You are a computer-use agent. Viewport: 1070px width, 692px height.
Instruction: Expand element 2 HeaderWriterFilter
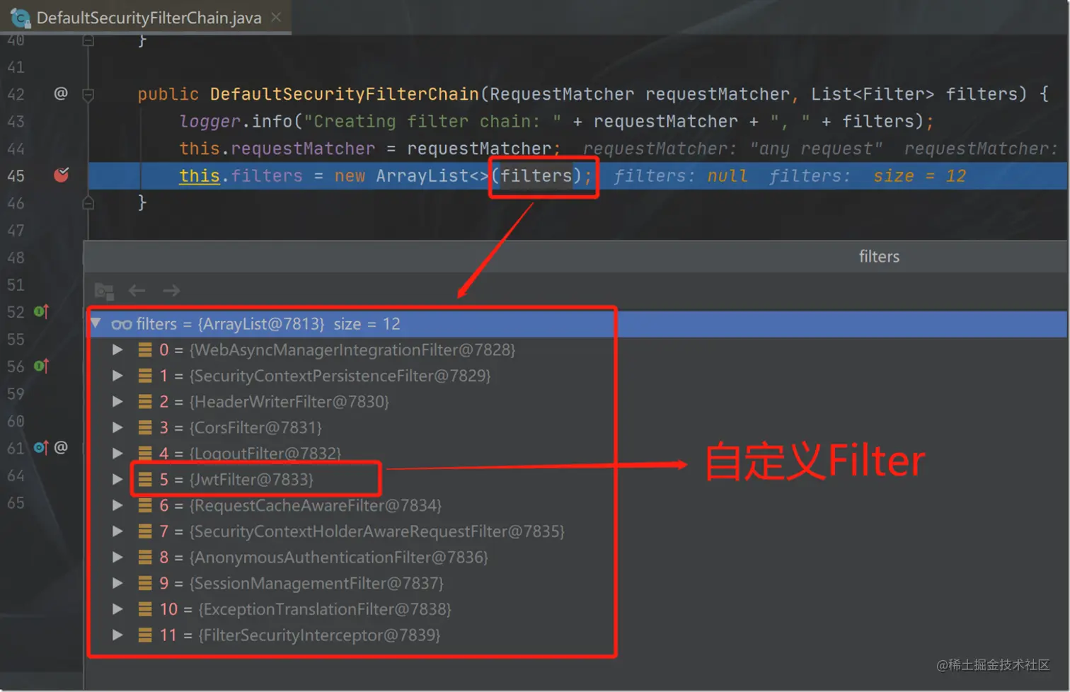click(117, 402)
